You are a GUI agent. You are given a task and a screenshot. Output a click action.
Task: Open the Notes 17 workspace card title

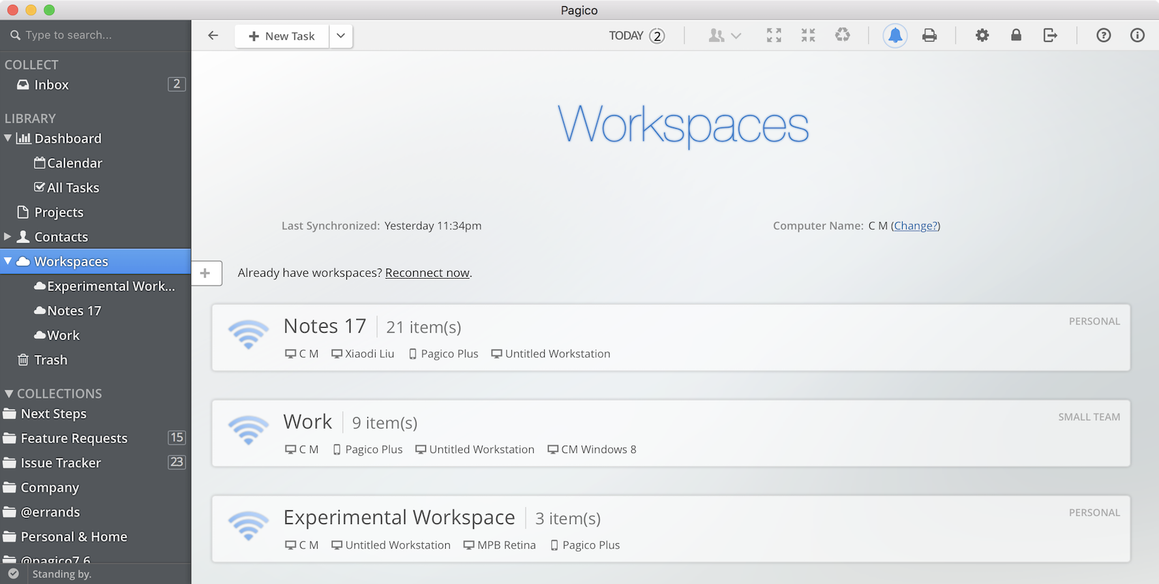[325, 326]
